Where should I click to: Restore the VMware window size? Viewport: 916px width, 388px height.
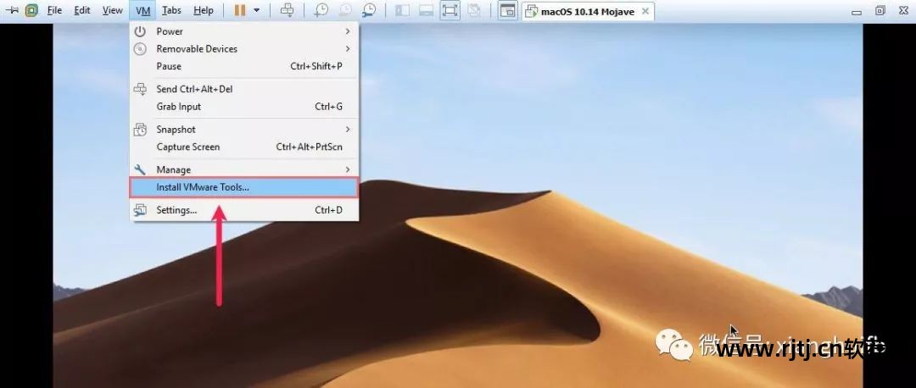pos(880,10)
